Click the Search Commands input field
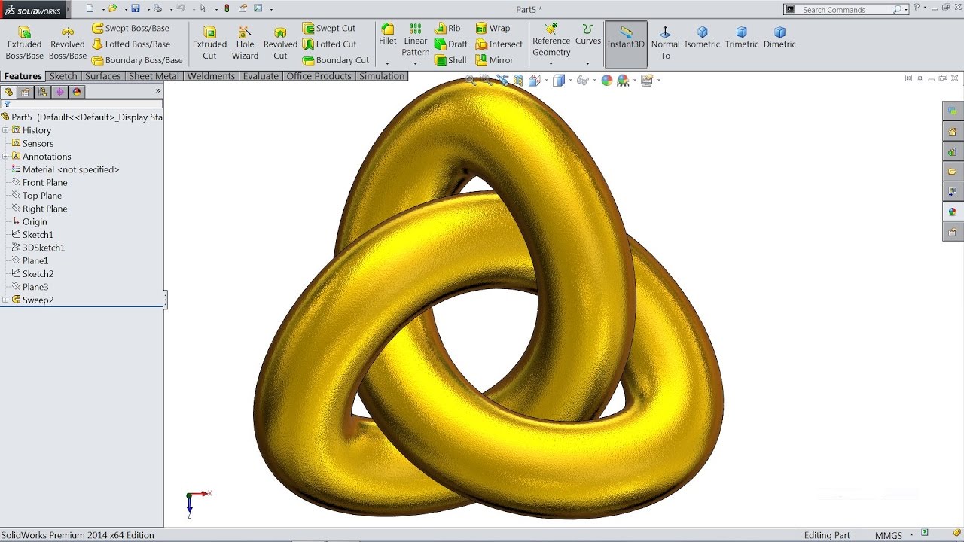964x542 pixels. tap(836, 9)
